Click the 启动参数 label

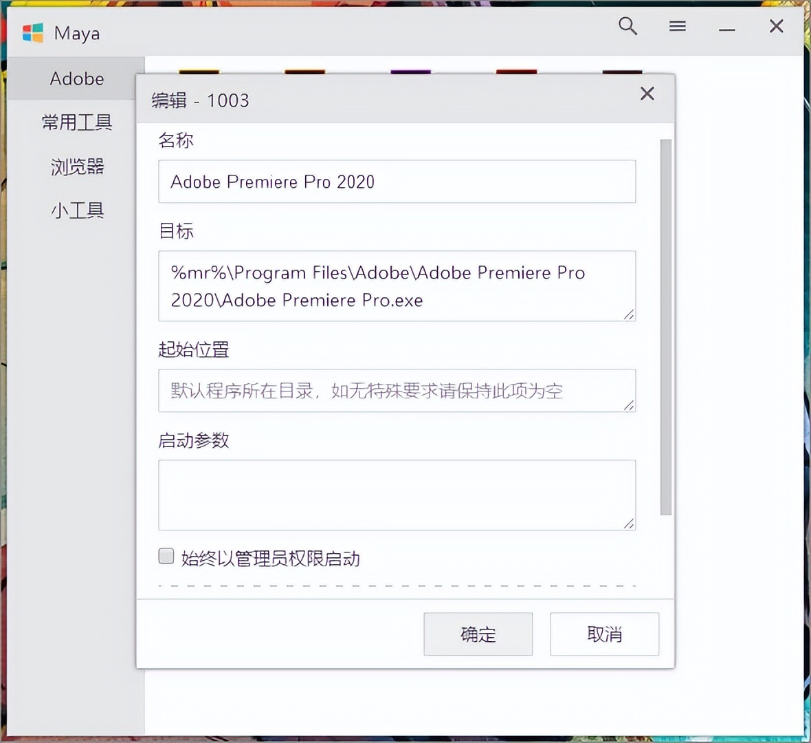click(193, 440)
